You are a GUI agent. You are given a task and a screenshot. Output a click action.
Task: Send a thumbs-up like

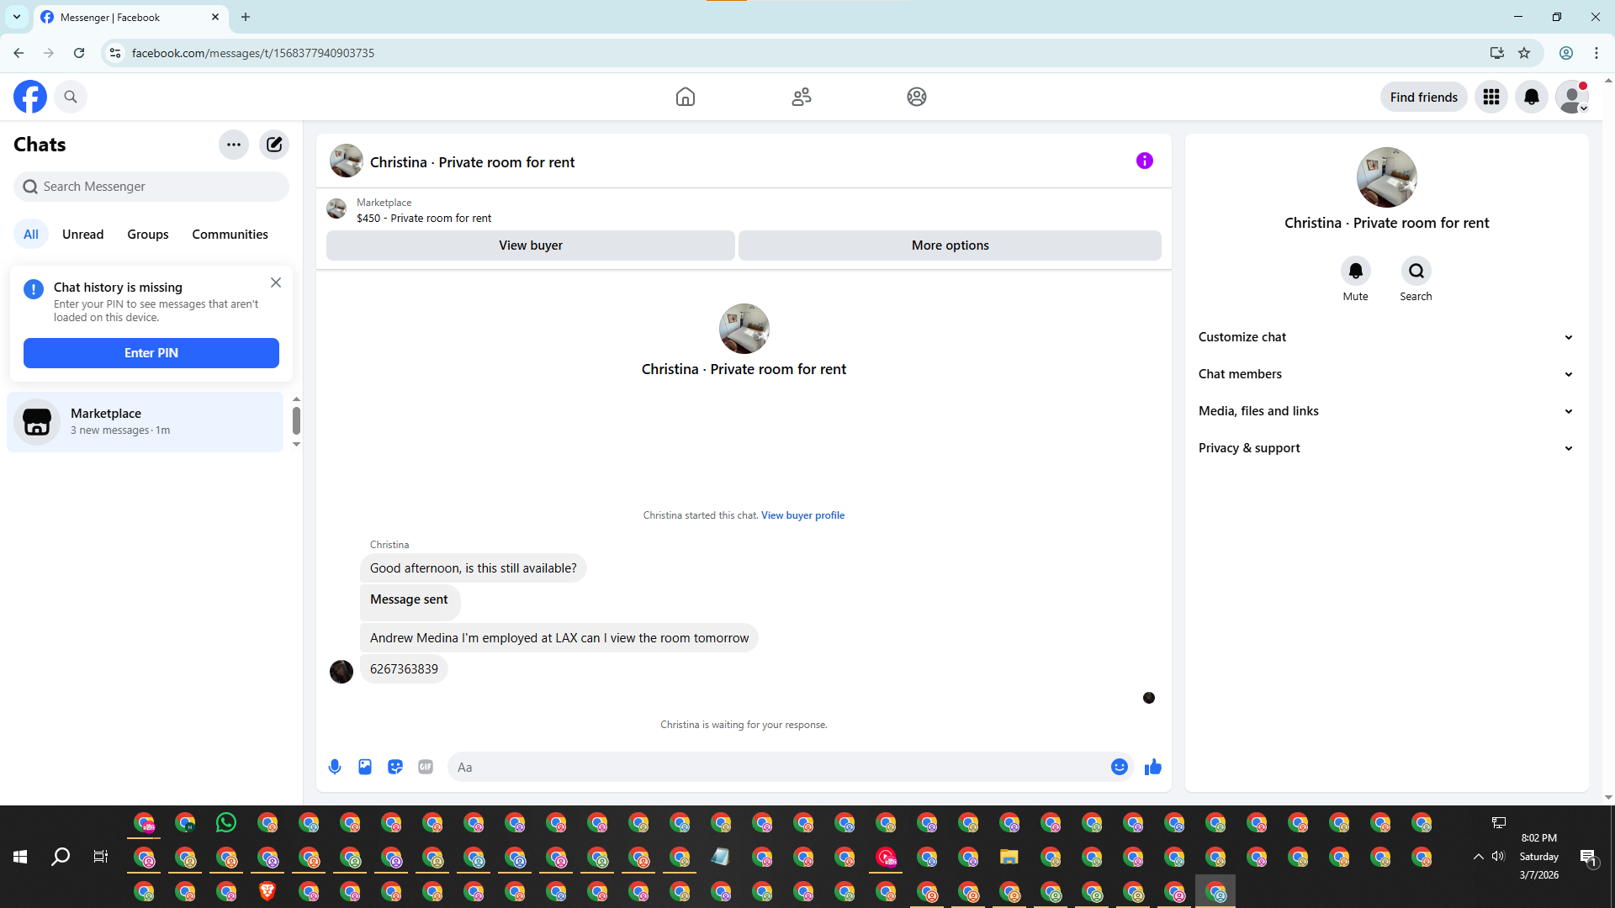click(1153, 767)
